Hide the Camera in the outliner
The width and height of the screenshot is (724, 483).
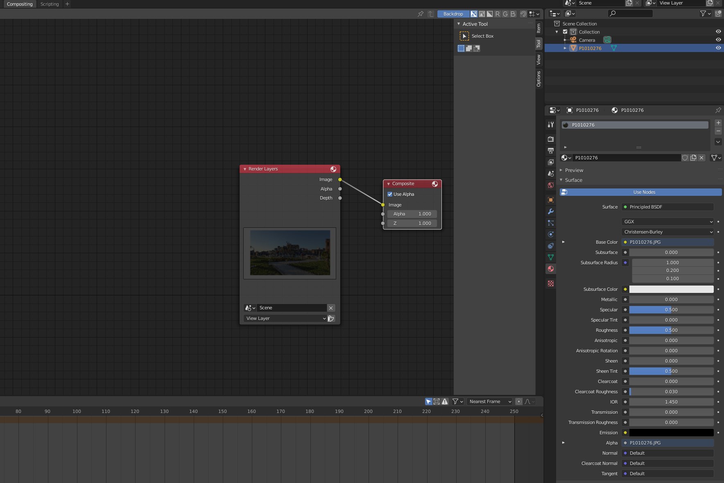pos(718,40)
